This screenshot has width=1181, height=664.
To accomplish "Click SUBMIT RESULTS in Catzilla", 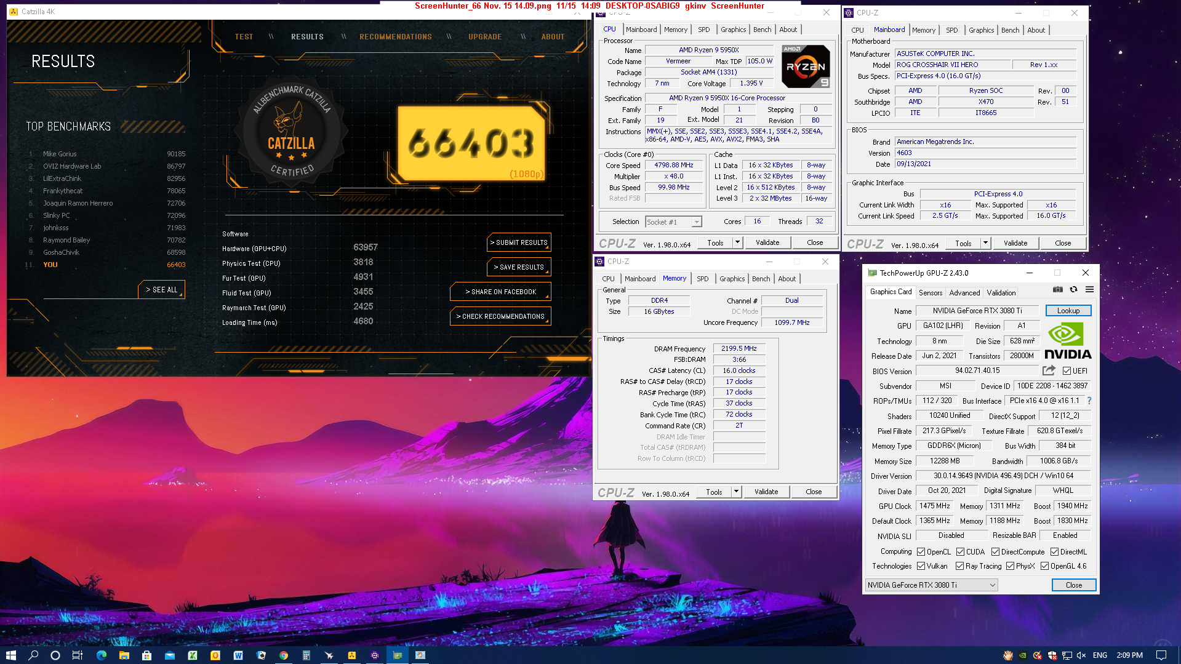I will click(519, 242).
